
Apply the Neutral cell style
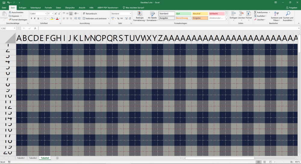[x=200, y=14]
